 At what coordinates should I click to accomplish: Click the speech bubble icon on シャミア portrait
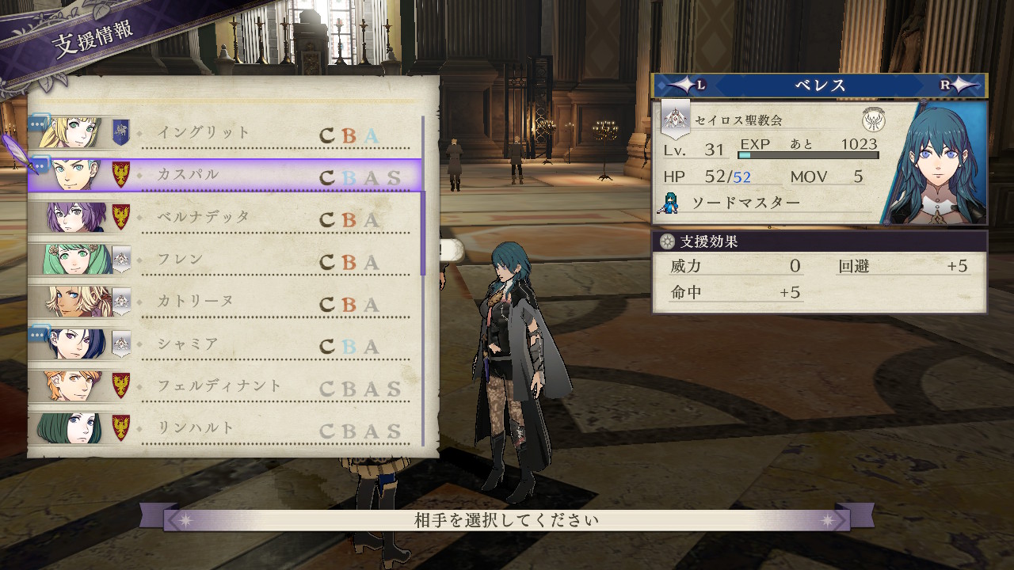click(40, 335)
